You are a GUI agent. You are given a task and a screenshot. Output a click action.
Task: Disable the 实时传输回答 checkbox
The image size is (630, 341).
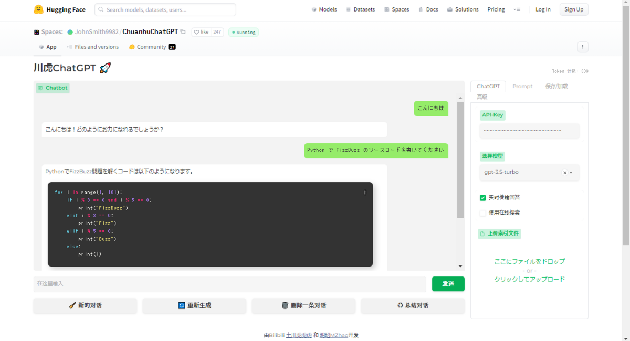[x=482, y=198]
